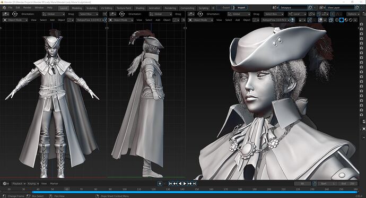Click the View Layer name field
This screenshot has height=198, width=366.
(x=340, y=7)
